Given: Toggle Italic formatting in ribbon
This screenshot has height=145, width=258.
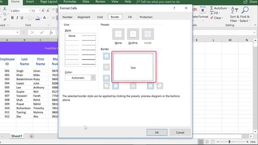Looking at the screenshot, I should tap(17, 18).
